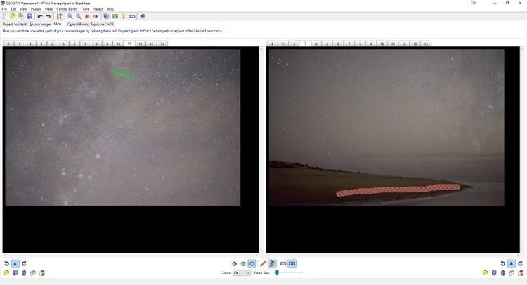Undo last action in the top toolbar
Viewport: 527px width, 285px height.
[x=40, y=16]
